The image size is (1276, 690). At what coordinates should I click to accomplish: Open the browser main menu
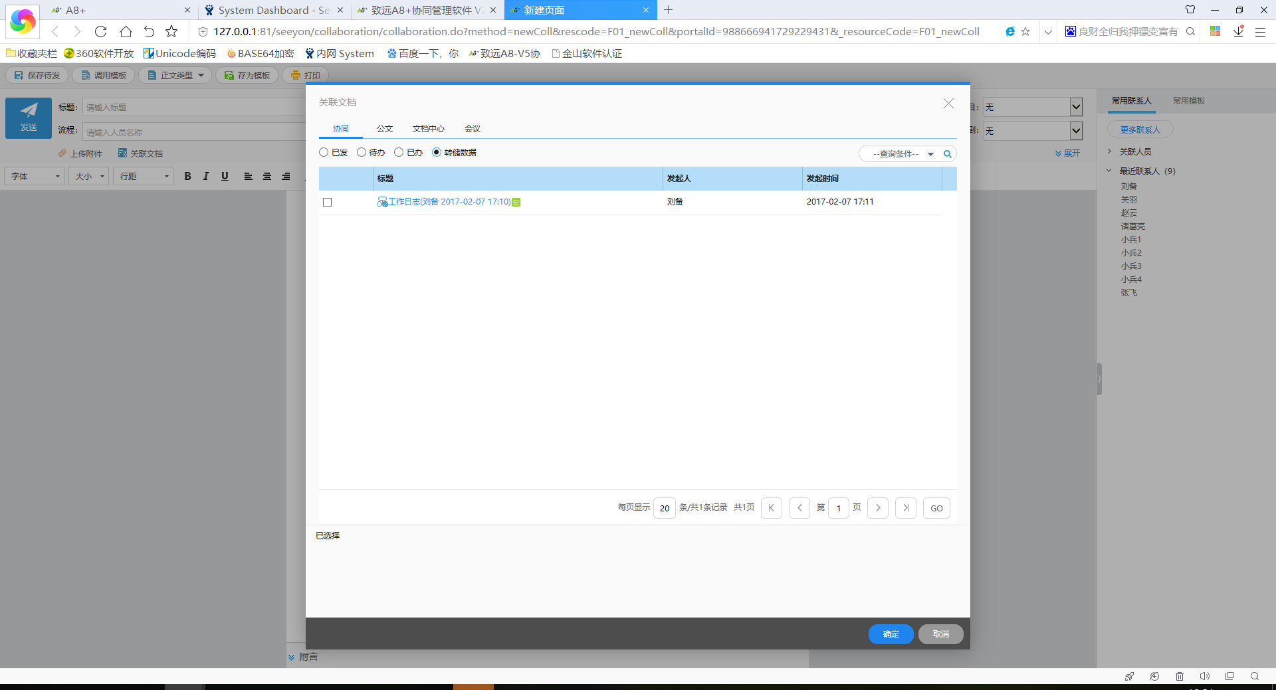(1260, 31)
